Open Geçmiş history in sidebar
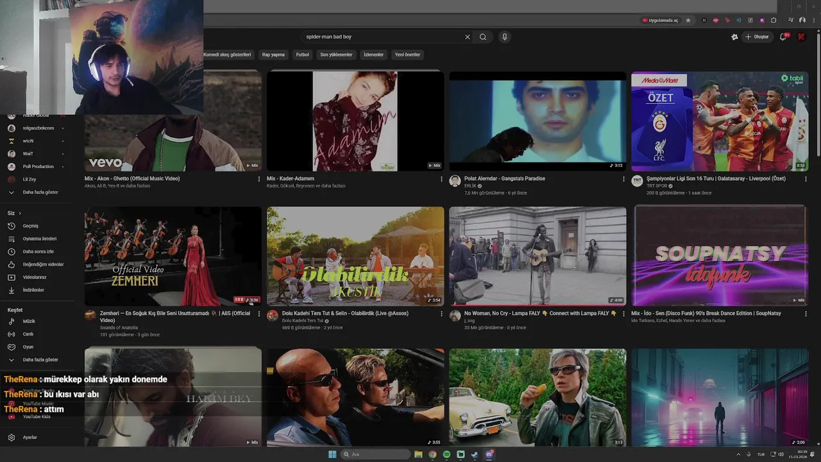The height and width of the screenshot is (462, 821). coord(31,226)
